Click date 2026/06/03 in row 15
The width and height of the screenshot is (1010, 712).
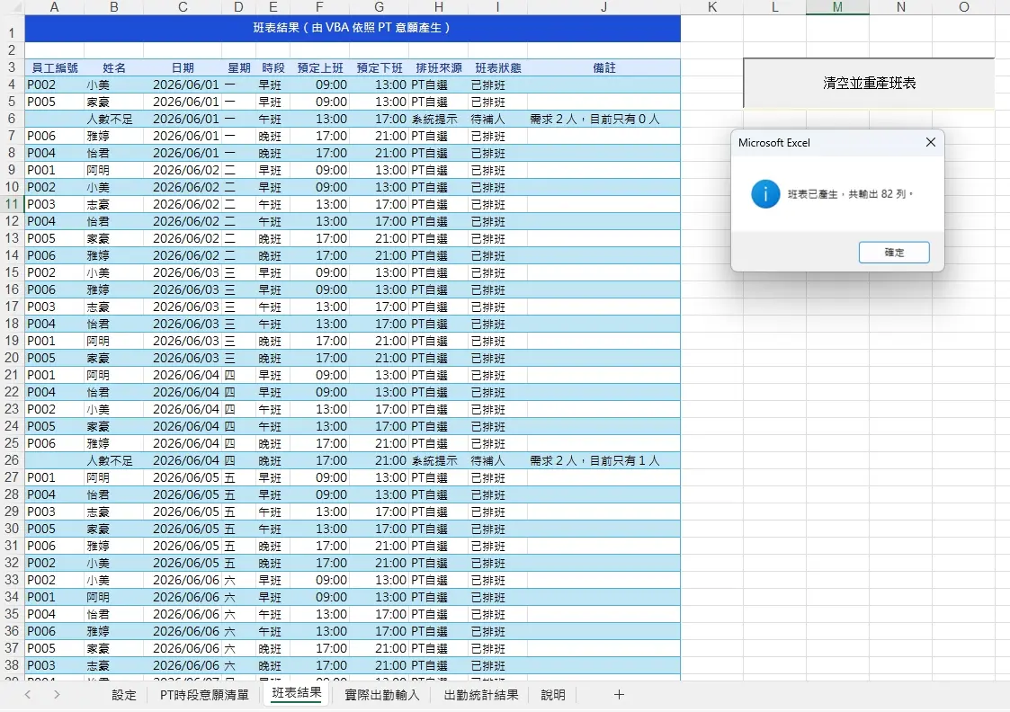tap(183, 272)
